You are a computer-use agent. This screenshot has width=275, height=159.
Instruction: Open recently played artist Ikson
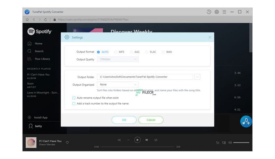(x=32, y=85)
